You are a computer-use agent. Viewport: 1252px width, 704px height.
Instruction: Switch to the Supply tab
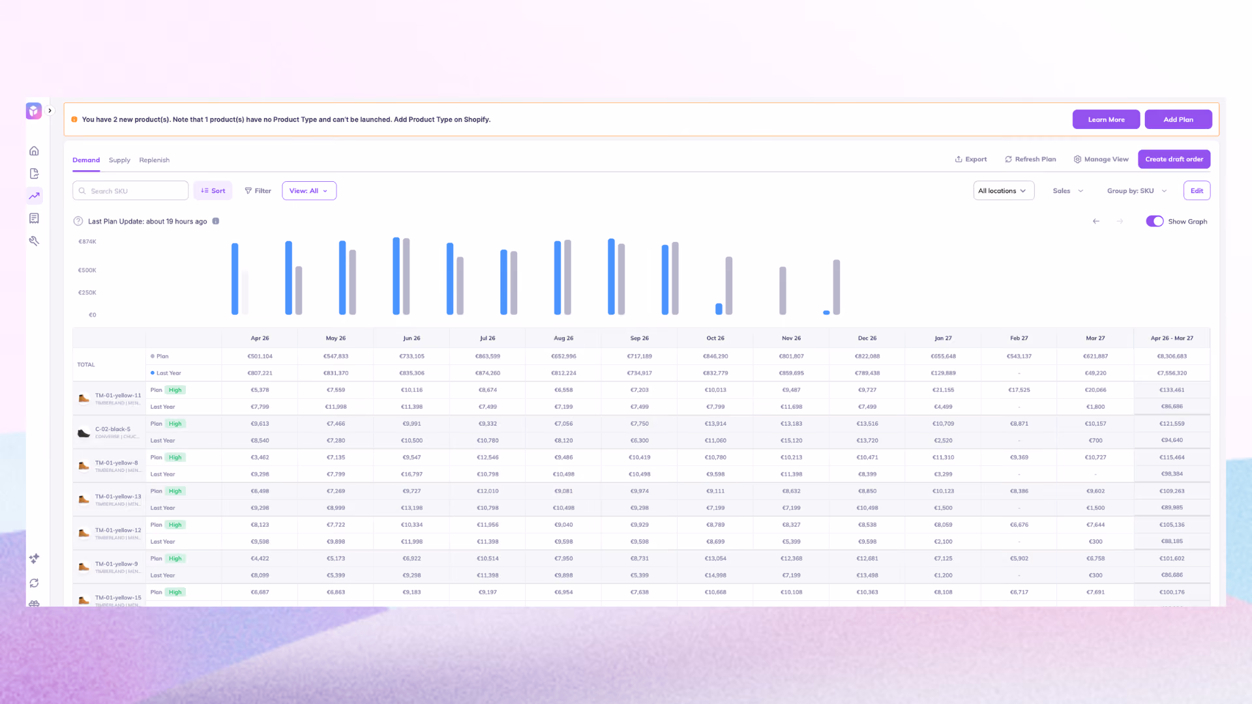(x=119, y=160)
